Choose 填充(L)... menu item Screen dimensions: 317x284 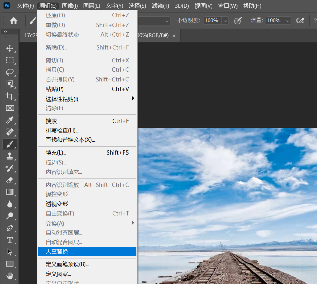[87, 152]
